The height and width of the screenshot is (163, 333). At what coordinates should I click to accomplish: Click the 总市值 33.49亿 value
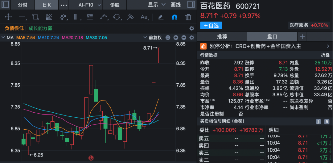[323, 94]
